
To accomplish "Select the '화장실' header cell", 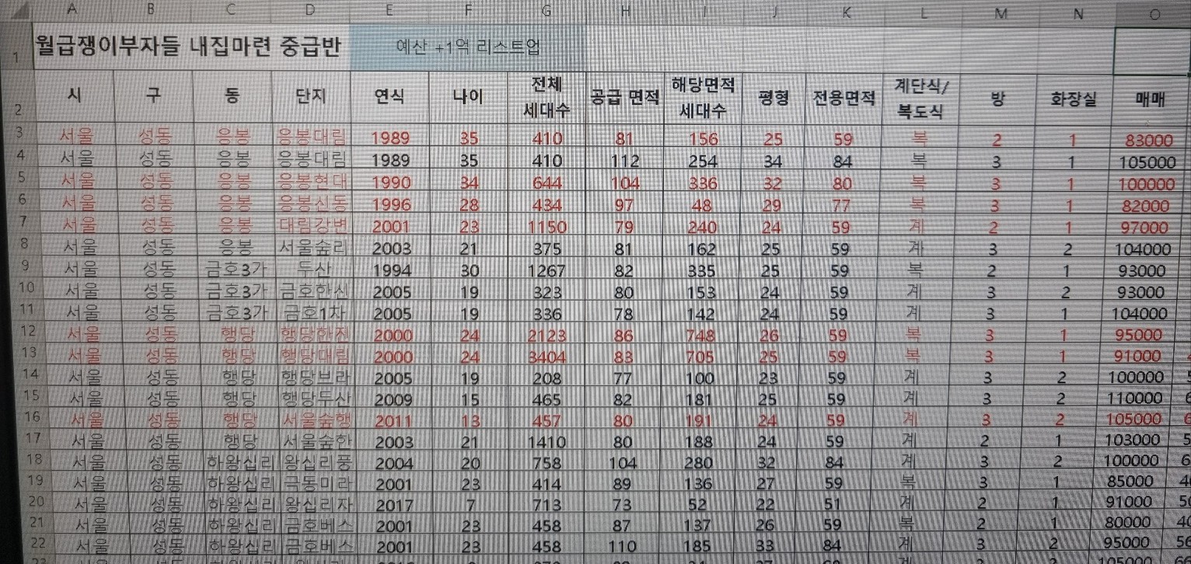I will (x=1074, y=99).
